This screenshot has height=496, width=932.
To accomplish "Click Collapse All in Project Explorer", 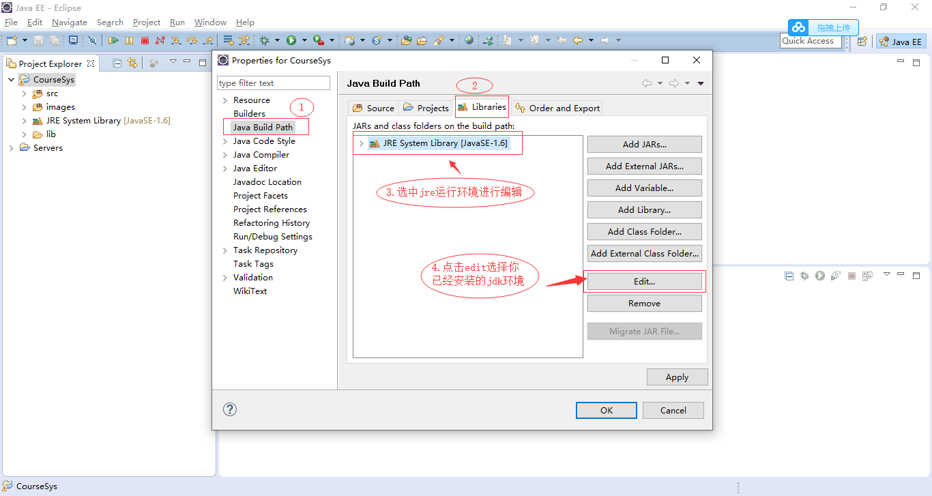I will [x=117, y=63].
